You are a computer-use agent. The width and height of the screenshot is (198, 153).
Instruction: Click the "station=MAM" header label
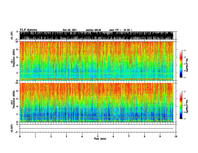pos(93,30)
